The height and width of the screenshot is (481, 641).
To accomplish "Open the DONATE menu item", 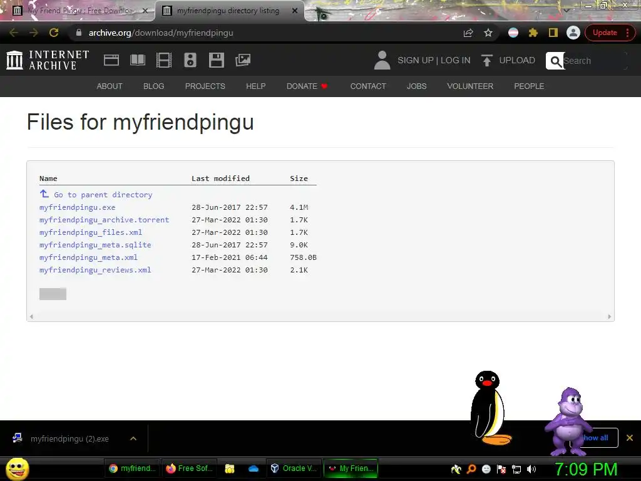I will click(307, 86).
